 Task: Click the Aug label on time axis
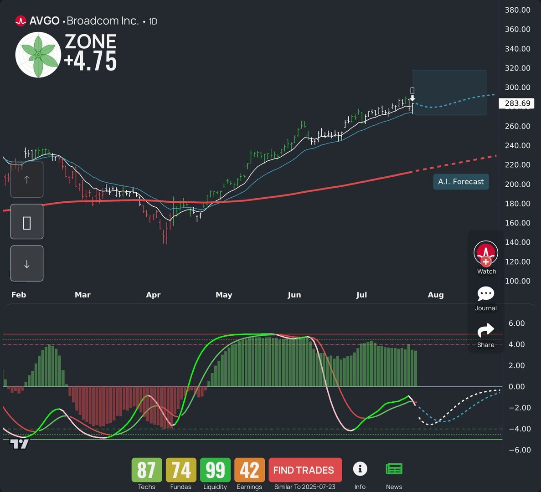[436, 295]
